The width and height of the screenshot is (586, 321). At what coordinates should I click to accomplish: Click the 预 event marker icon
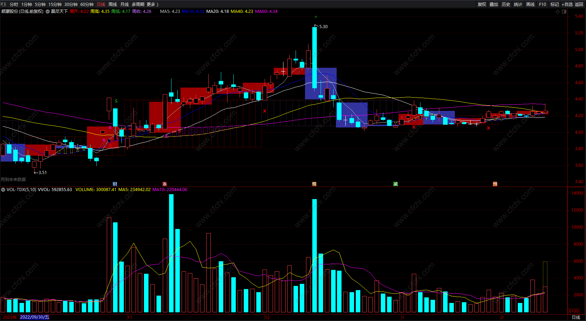point(495,184)
